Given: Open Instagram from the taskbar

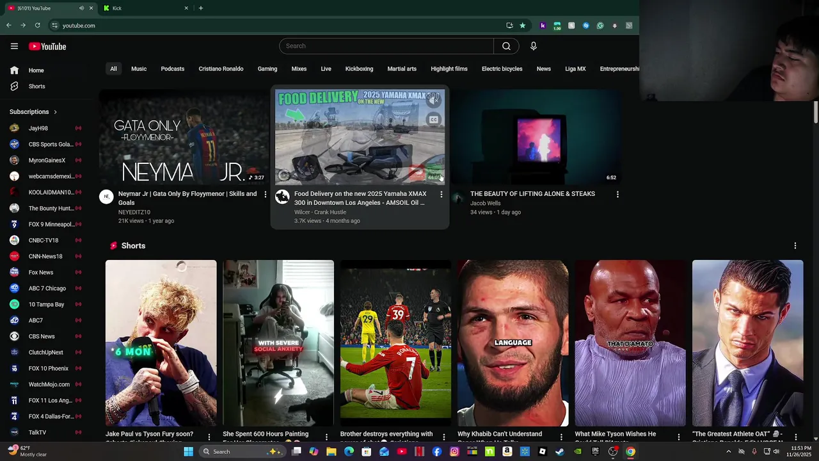Looking at the screenshot, I should point(454,451).
